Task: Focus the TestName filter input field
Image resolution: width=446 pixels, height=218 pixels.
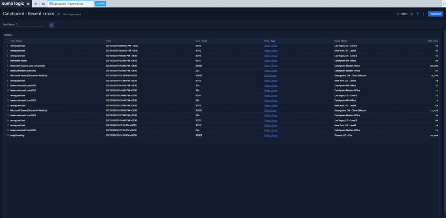Action: pos(30,25)
